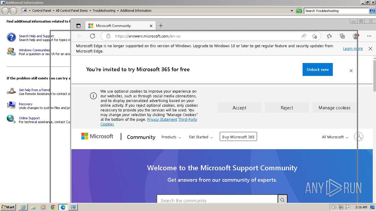Image resolution: width=376 pixels, height=211 pixels.
Task: Click the Search Troubleshooting magnifier icon
Action: (x=372, y=11)
